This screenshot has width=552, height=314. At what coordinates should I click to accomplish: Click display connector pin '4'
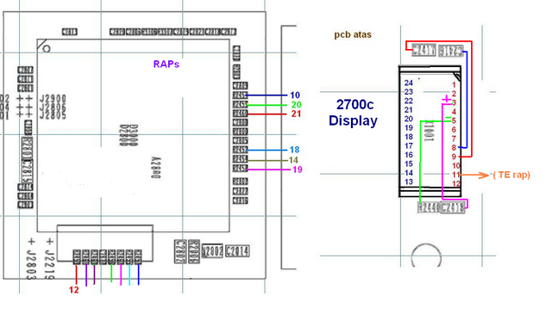(454, 112)
